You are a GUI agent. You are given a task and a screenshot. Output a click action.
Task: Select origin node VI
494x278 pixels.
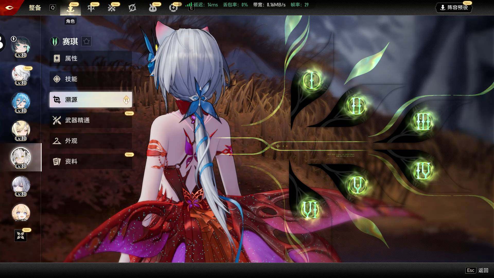point(310,210)
